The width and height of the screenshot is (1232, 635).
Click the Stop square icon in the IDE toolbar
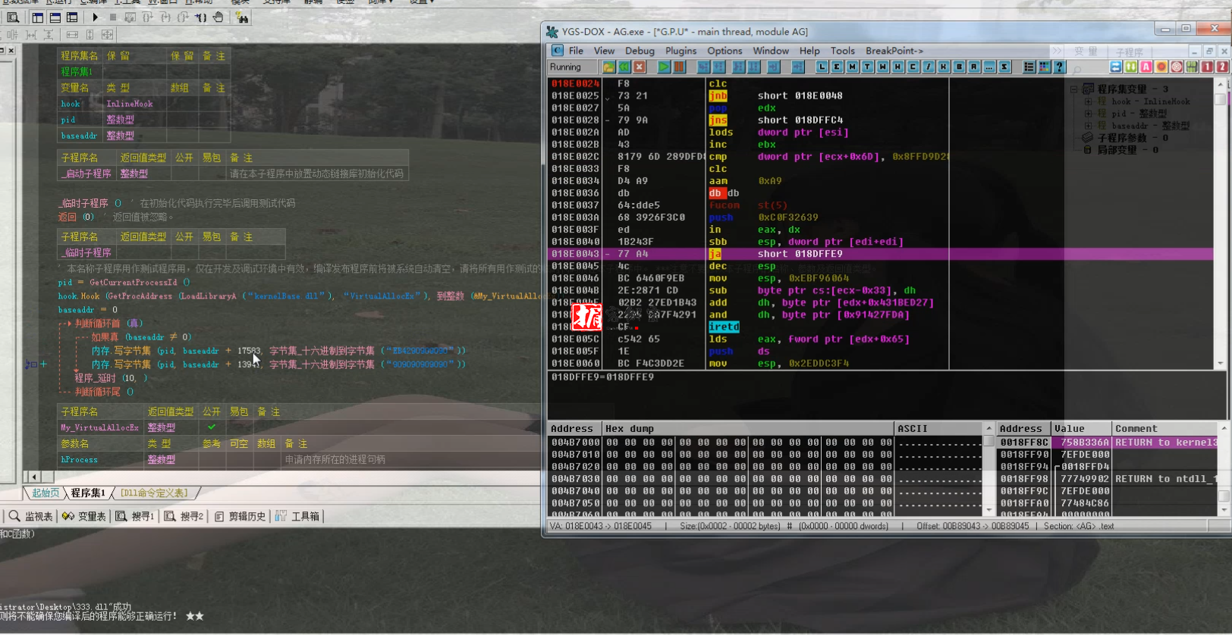click(x=113, y=17)
